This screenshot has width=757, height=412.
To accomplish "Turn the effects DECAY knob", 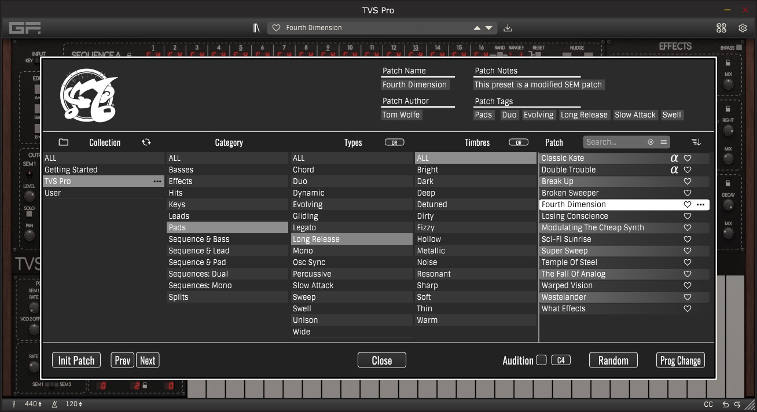I will [728, 205].
